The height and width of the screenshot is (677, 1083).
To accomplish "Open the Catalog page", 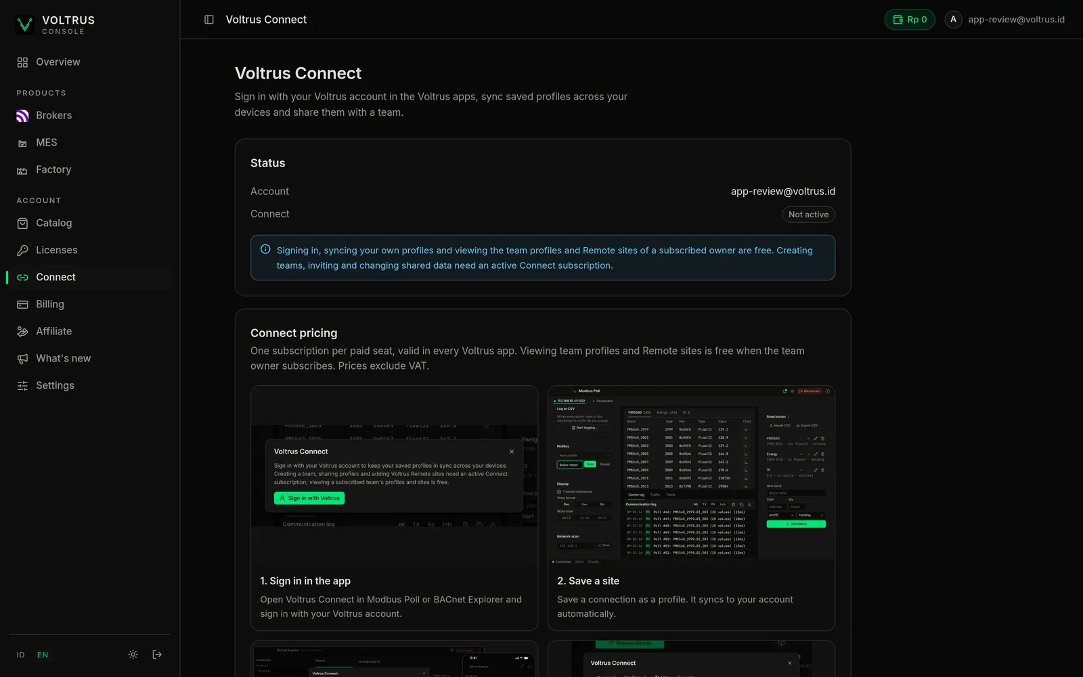I will (89, 223).
